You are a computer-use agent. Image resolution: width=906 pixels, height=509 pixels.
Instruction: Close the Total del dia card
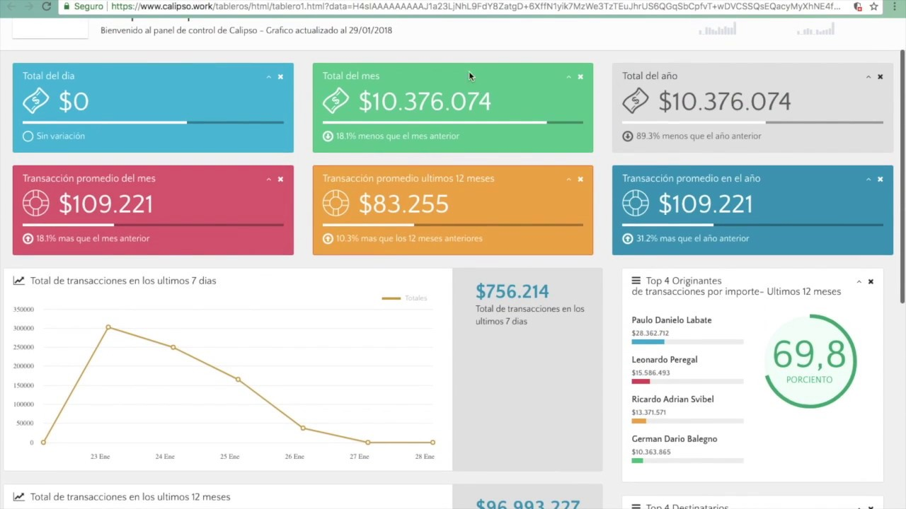pos(280,77)
